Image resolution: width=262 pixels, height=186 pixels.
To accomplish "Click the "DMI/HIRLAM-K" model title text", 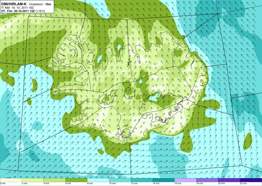I will point(14,4).
